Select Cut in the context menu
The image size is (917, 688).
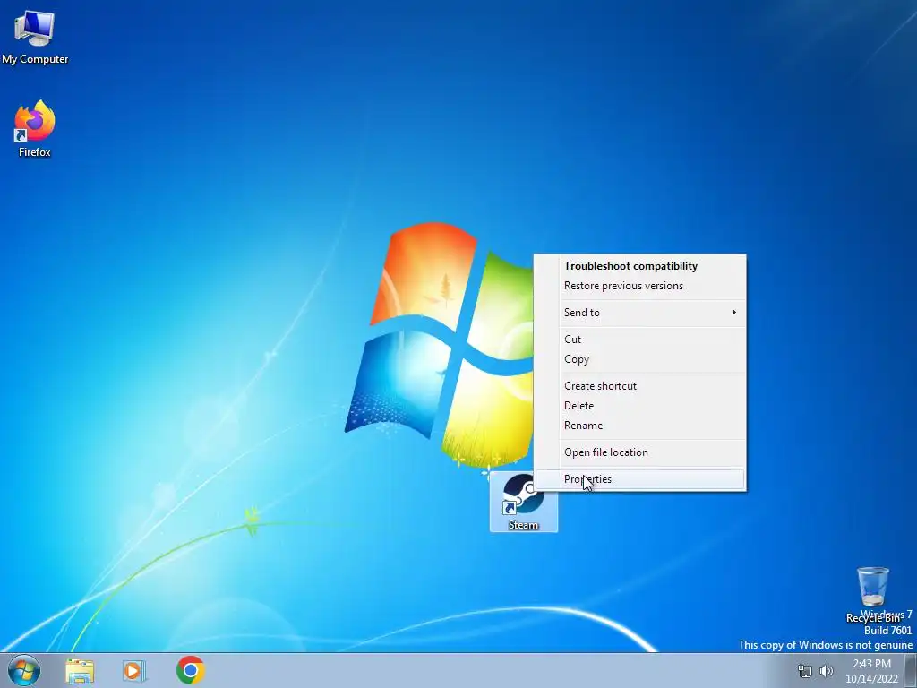(640, 340)
